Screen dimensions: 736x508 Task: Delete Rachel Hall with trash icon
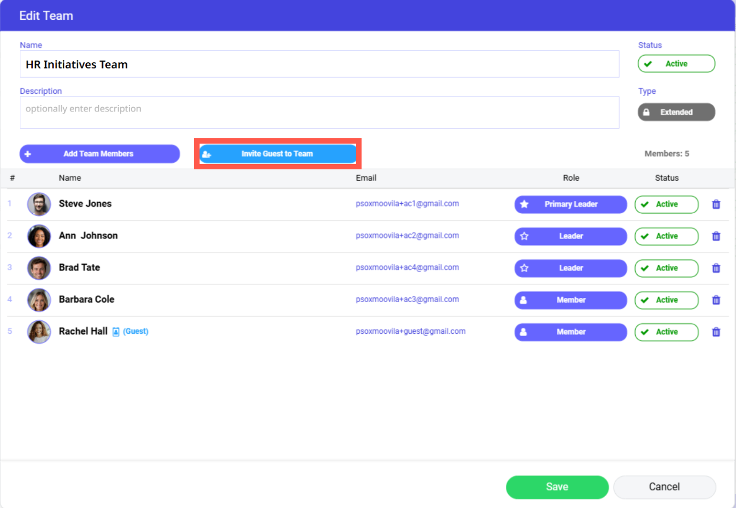click(716, 332)
